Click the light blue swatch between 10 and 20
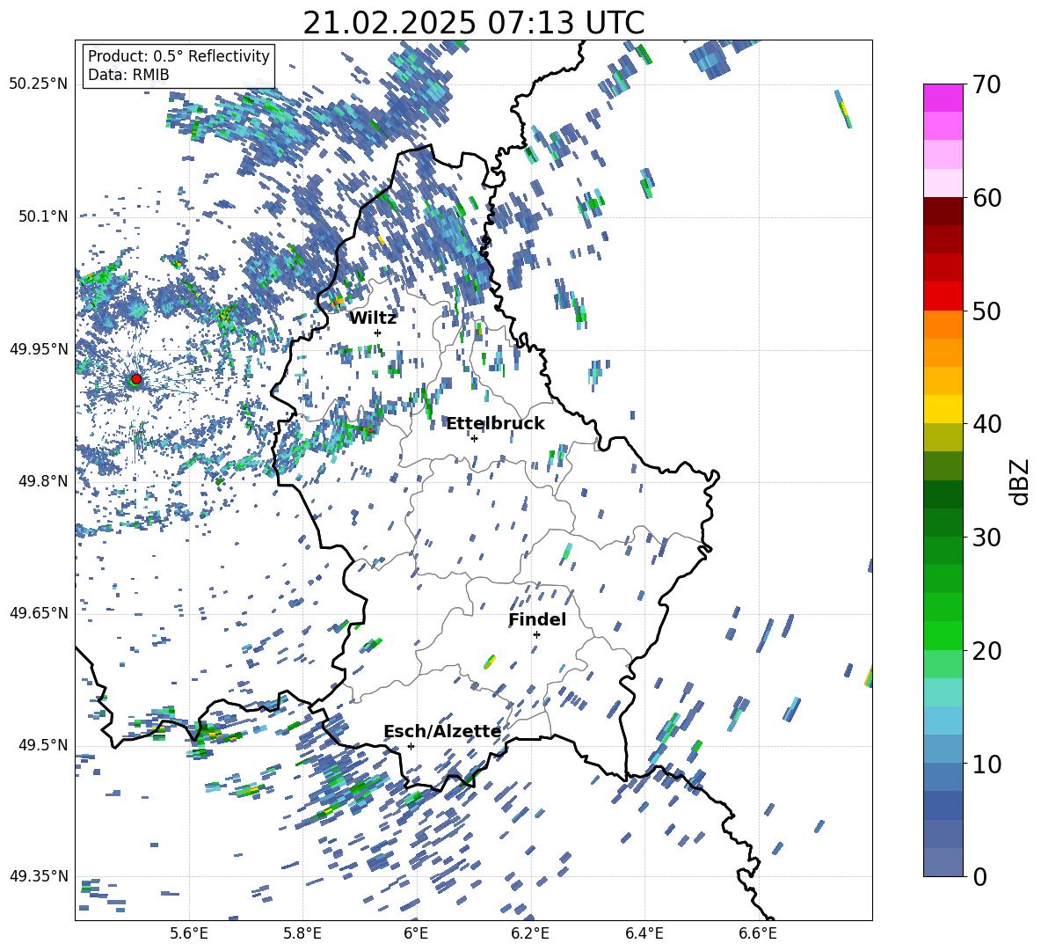 pyautogui.click(x=943, y=721)
